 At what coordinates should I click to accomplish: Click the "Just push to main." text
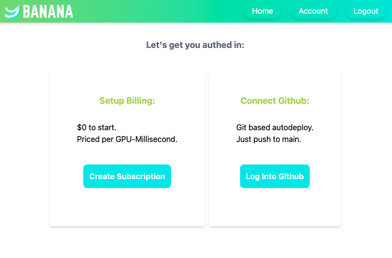269,140
